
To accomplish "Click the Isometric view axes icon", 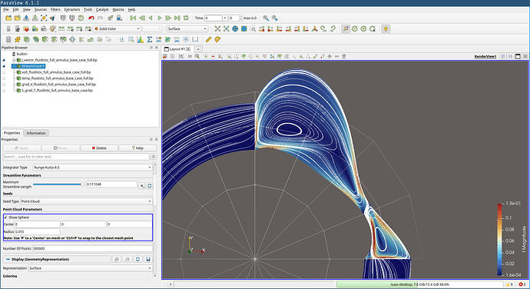I will pos(314,28).
